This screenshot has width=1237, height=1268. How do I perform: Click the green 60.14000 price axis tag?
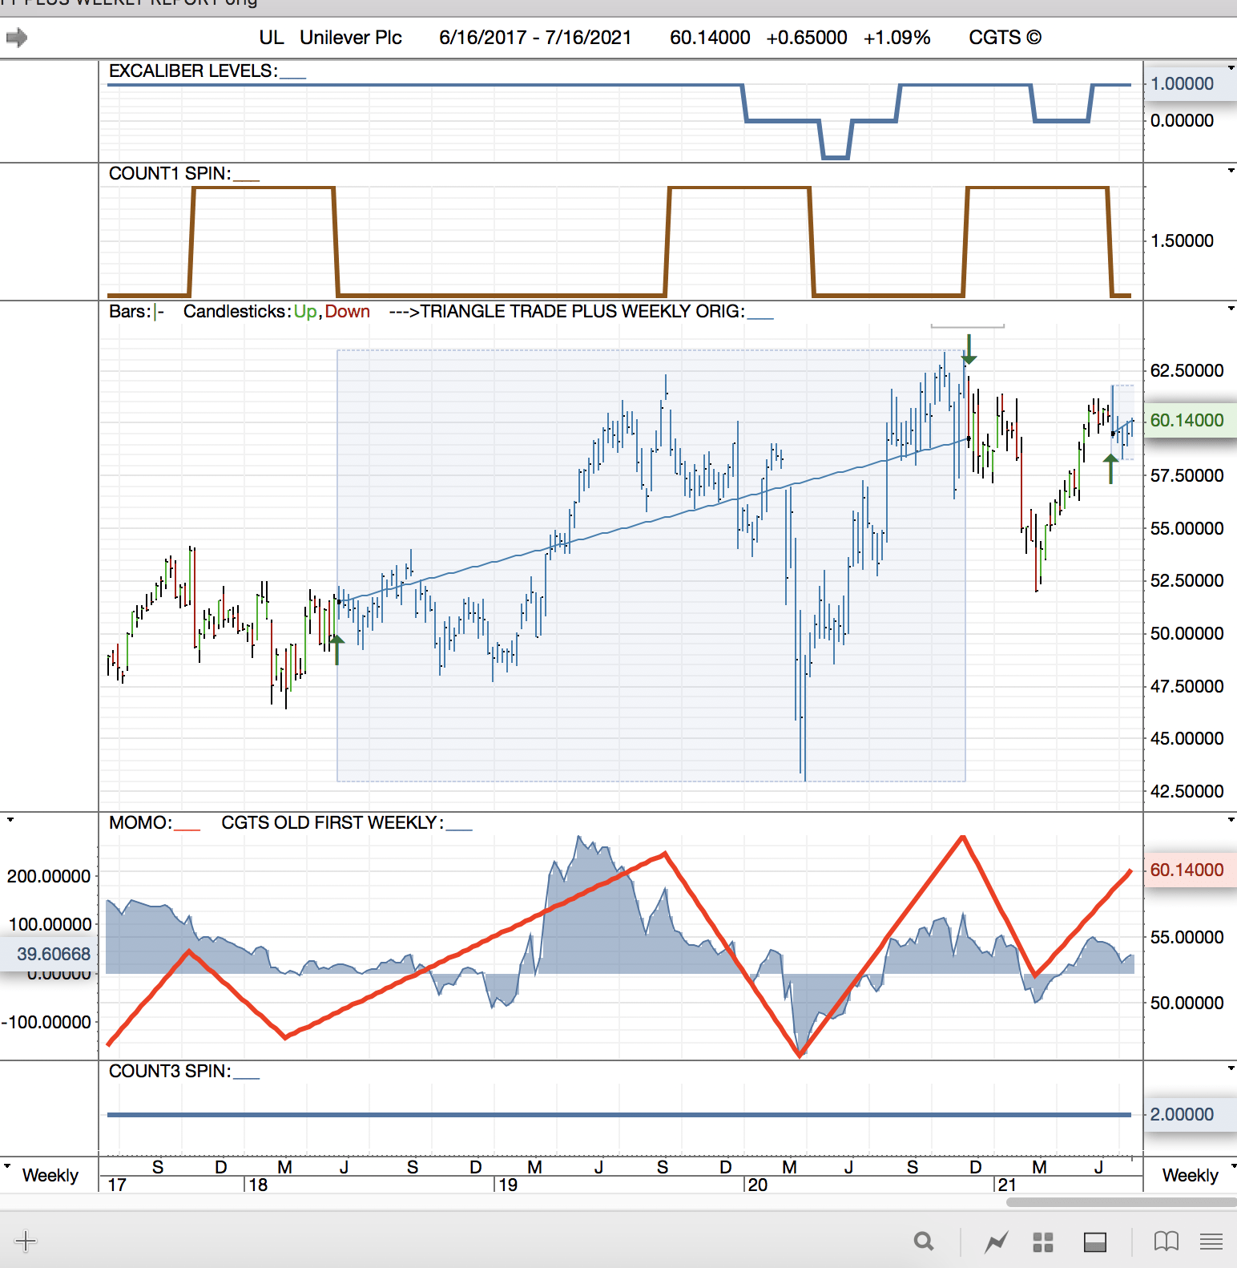tap(1191, 420)
